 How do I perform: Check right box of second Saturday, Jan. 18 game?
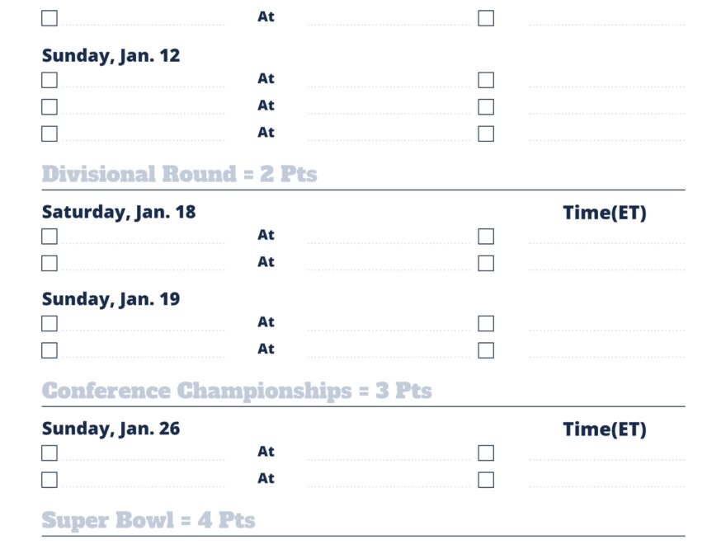[x=486, y=264]
